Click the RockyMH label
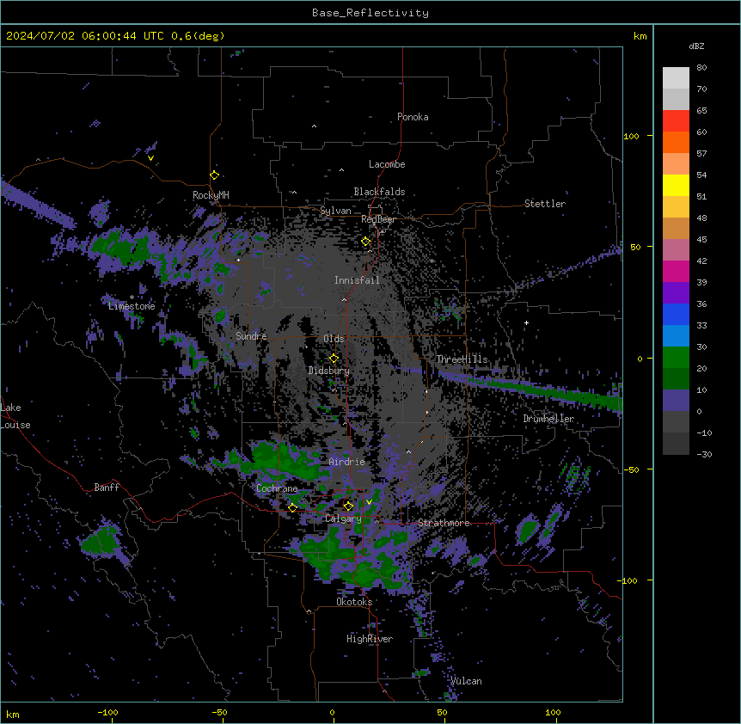 [x=211, y=195]
